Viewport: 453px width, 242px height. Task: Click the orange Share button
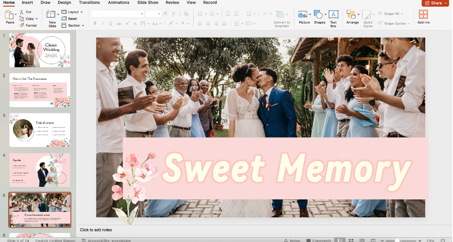click(x=435, y=3)
